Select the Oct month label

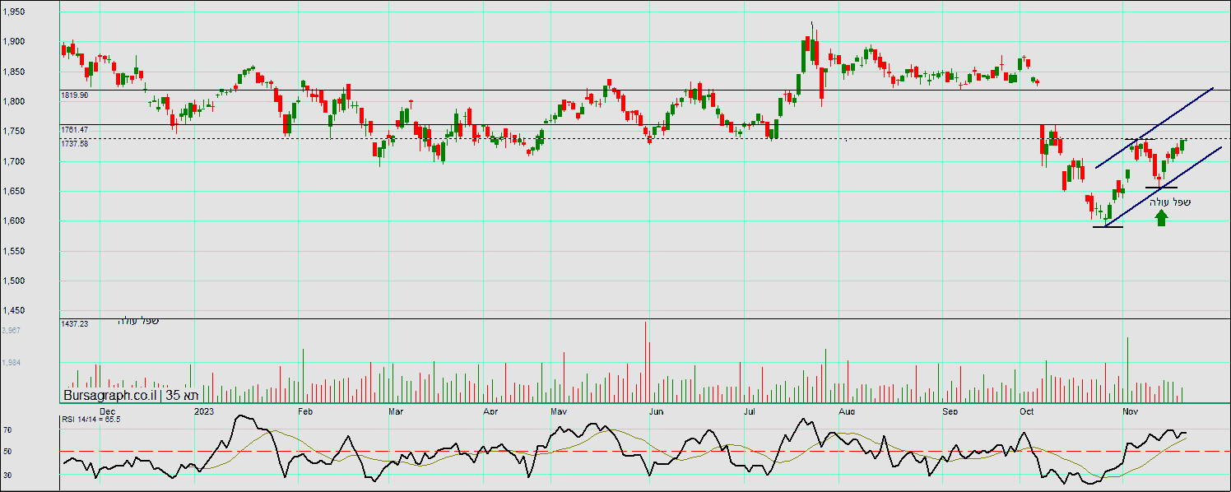[x=1026, y=411]
